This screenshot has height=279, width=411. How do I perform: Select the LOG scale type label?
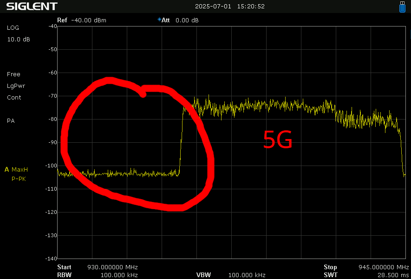(x=13, y=28)
